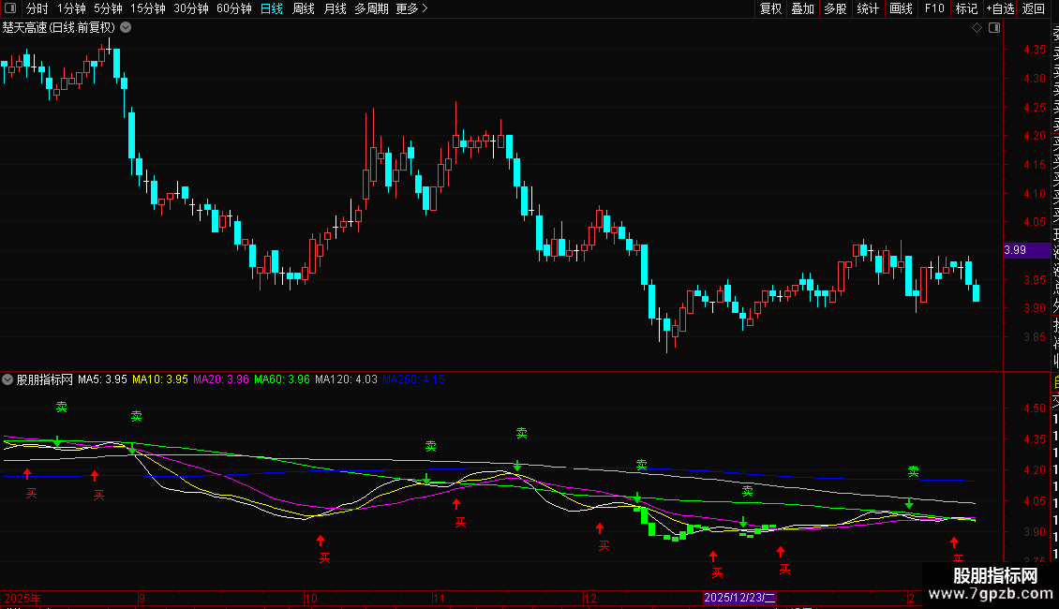This screenshot has height=609, width=1059.
Task: Click the 3.99 price label on axis
Action: tap(1016, 250)
